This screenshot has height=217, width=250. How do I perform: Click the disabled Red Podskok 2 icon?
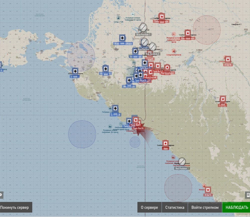152,47
